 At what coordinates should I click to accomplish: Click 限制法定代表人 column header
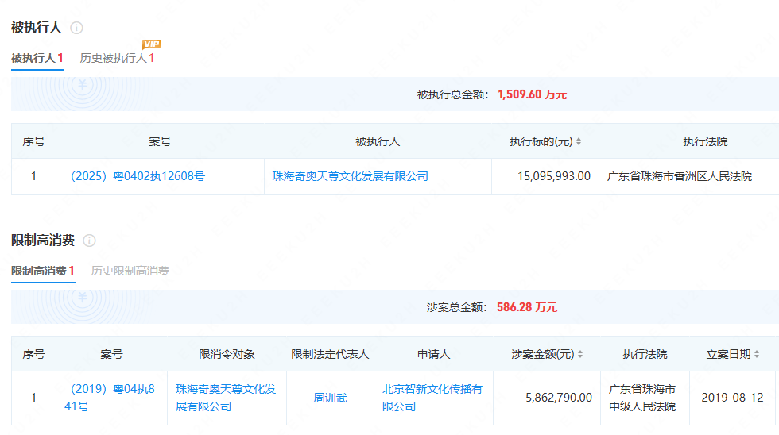[x=330, y=354]
